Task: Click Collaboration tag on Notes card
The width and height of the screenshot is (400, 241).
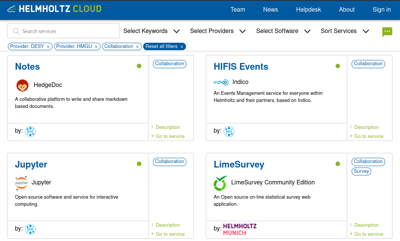Action: pyautogui.click(x=170, y=64)
